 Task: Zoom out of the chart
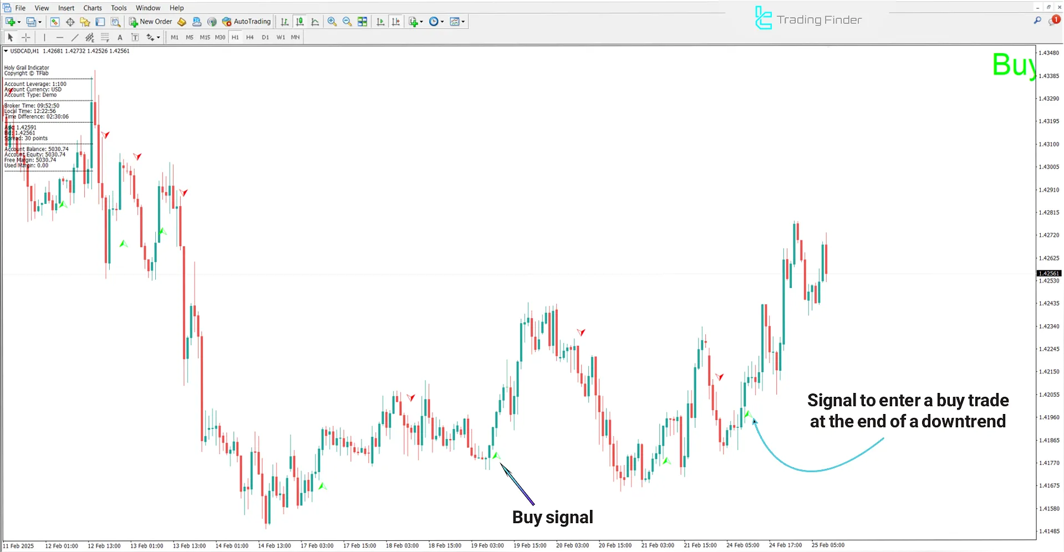click(x=347, y=22)
